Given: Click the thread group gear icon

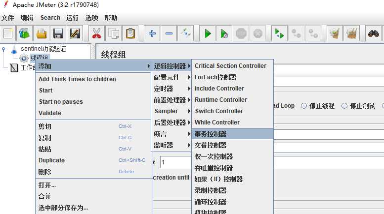Looking at the screenshot, I should [24, 58].
